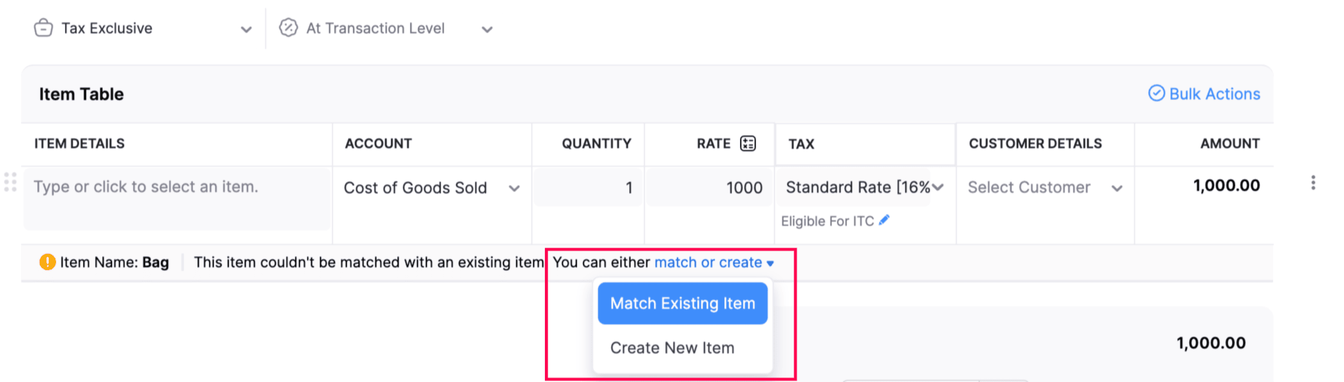The height and width of the screenshot is (382, 1344).
Task: Click the pencil icon next to Eligible For ITC
Action: tap(884, 220)
